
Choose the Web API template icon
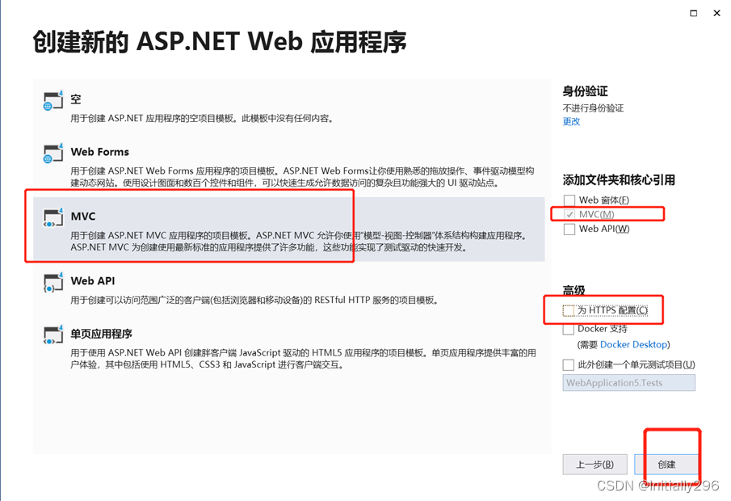53,283
